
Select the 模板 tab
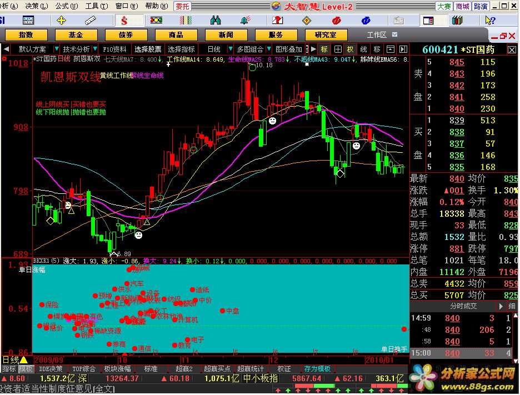click(x=26, y=369)
